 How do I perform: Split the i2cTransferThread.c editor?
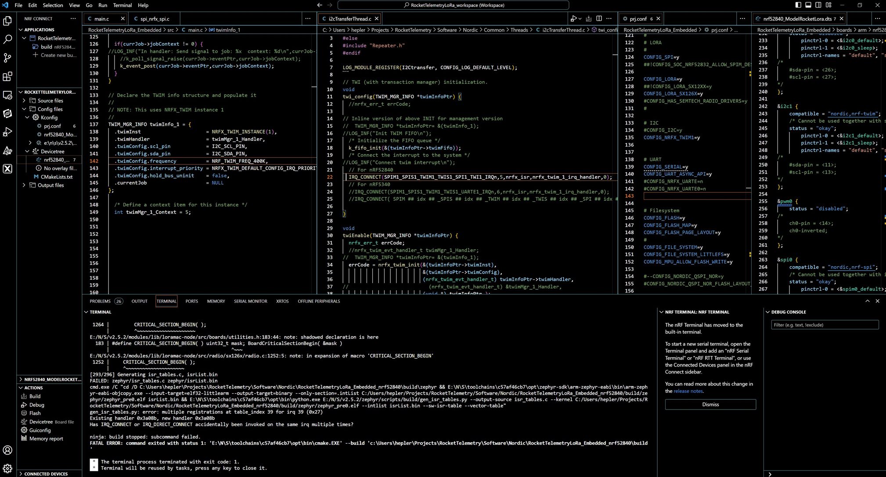pos(599,19)
